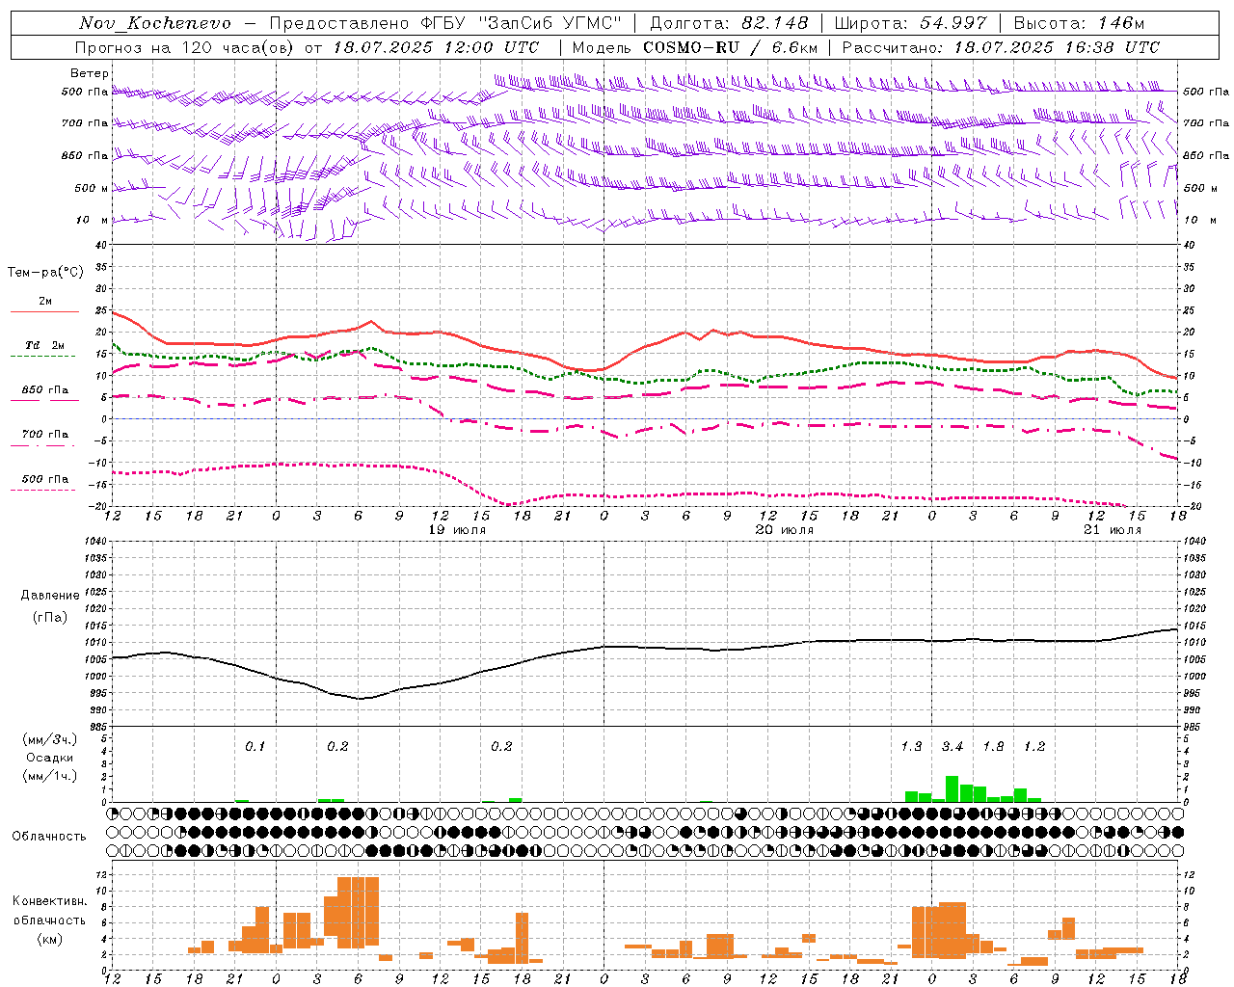Screen dimensions: 1234x987
Task: Click the 0.1 precipitation amount
Action: click(x=255, y=746)
